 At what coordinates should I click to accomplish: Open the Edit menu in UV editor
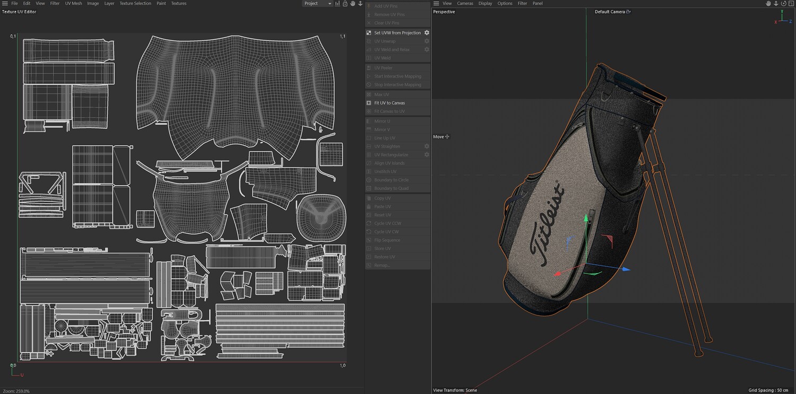pyautogui.click(x=27, y=3)
